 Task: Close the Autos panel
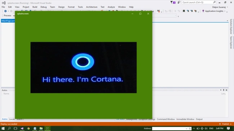[x=226, y=90]
